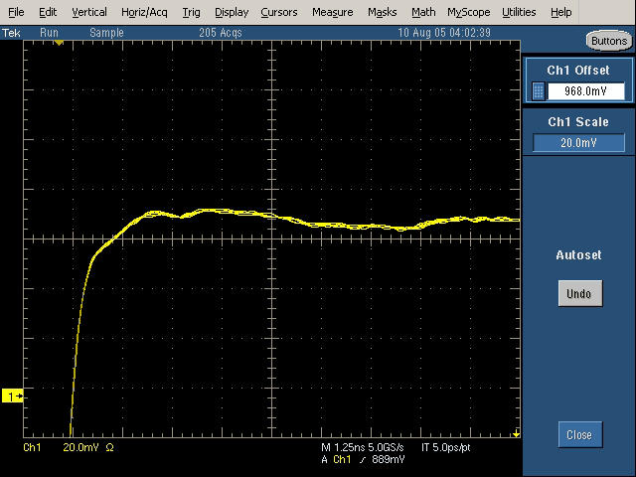Click the trigger level arrow at bottom right
Image resolution: width=636 pixels, height=477 pixels.
point(516,434)
